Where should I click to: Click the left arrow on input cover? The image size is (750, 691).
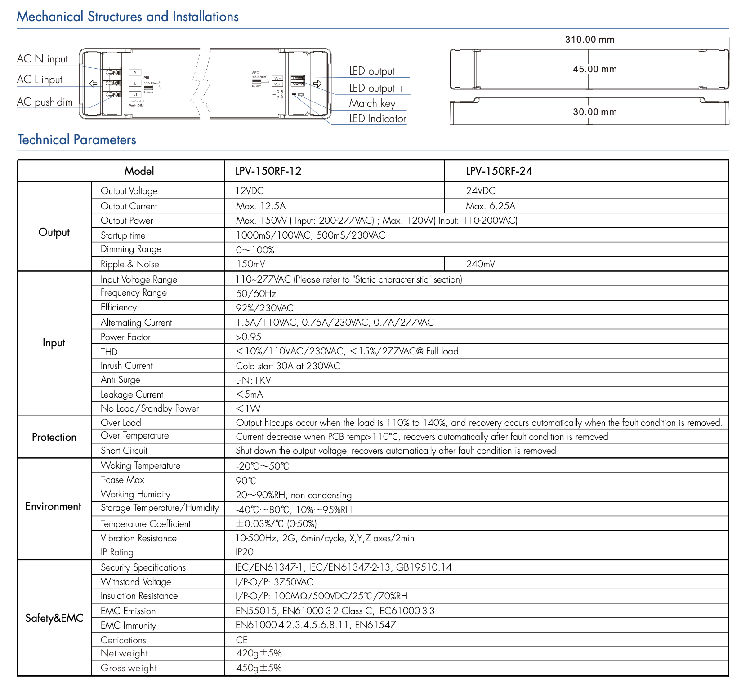pyautogui.click(x=93, y=84)
